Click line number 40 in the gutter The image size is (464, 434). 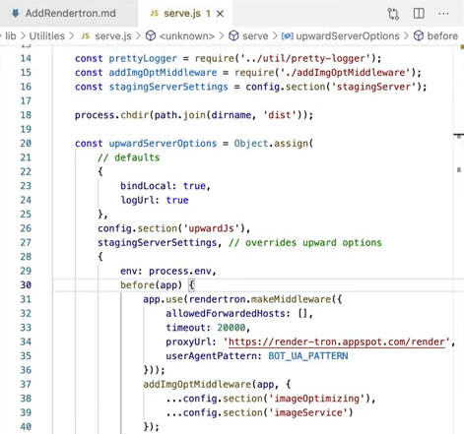(26, 427)
